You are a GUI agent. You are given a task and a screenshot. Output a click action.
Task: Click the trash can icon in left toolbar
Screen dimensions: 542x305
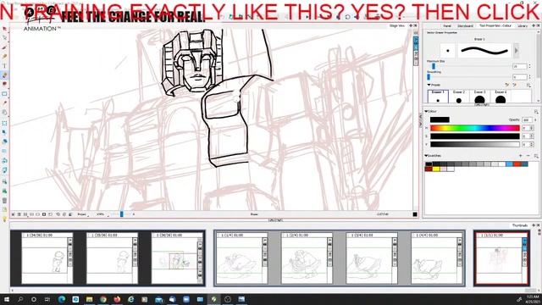(4, 201)
